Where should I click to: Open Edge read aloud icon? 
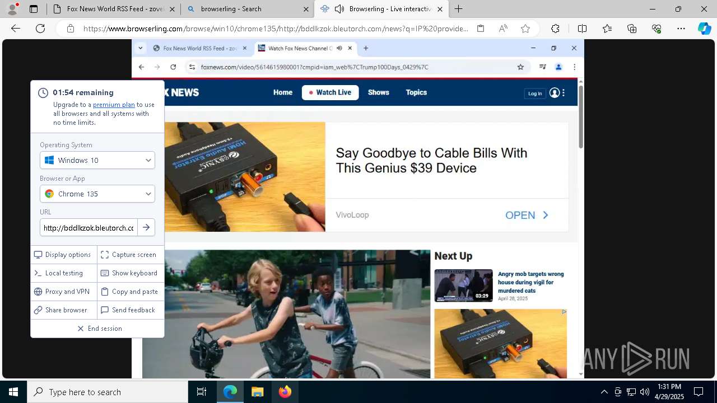coord(503,29)
